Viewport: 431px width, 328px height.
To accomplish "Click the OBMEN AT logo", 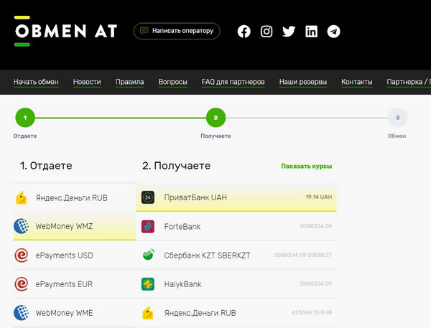I will point(66,31).
